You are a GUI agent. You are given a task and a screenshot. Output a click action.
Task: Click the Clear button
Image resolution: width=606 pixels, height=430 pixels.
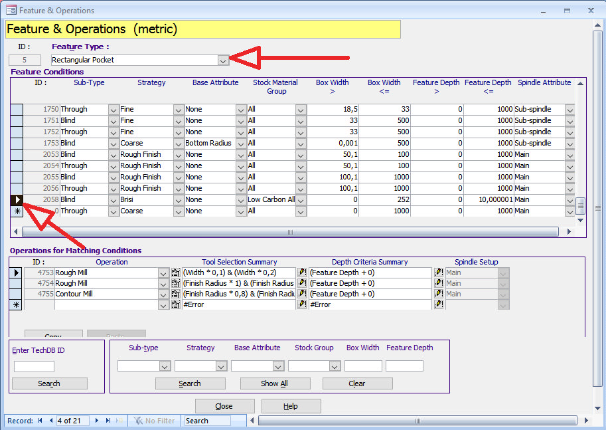[x=357, y=383]
